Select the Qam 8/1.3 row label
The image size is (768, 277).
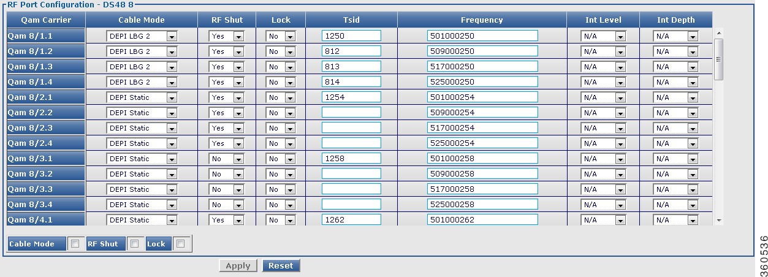coord(46,67)
